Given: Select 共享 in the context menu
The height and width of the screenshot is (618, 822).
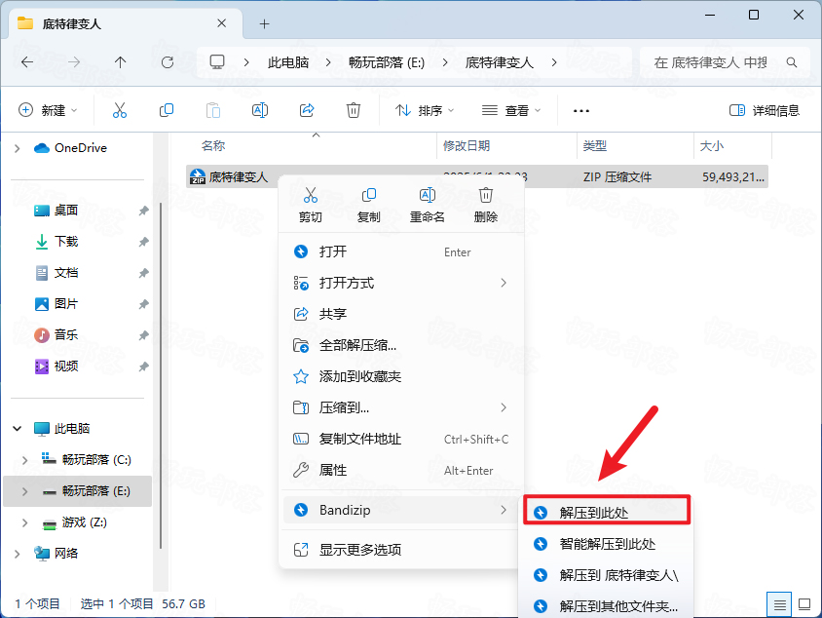Looking at the screenshot, I should coord(401,314).
